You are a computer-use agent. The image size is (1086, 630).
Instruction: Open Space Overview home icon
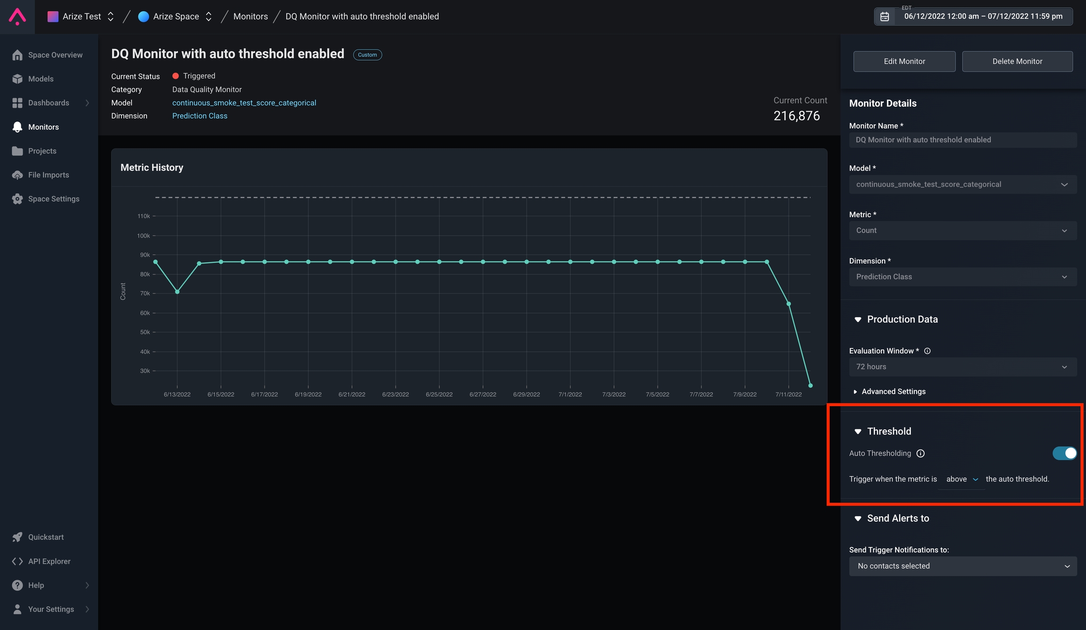pos(17,55)
